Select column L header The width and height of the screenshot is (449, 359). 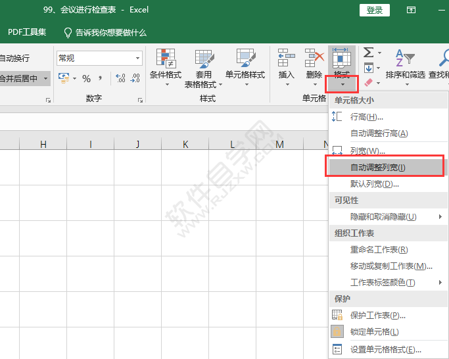point(233,144)
